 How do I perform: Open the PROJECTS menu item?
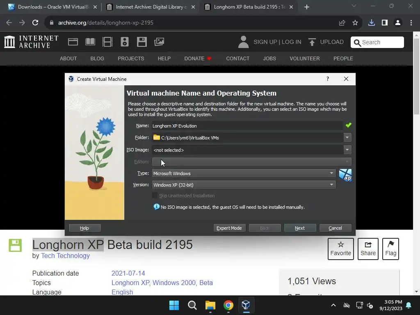pos(131,58)
